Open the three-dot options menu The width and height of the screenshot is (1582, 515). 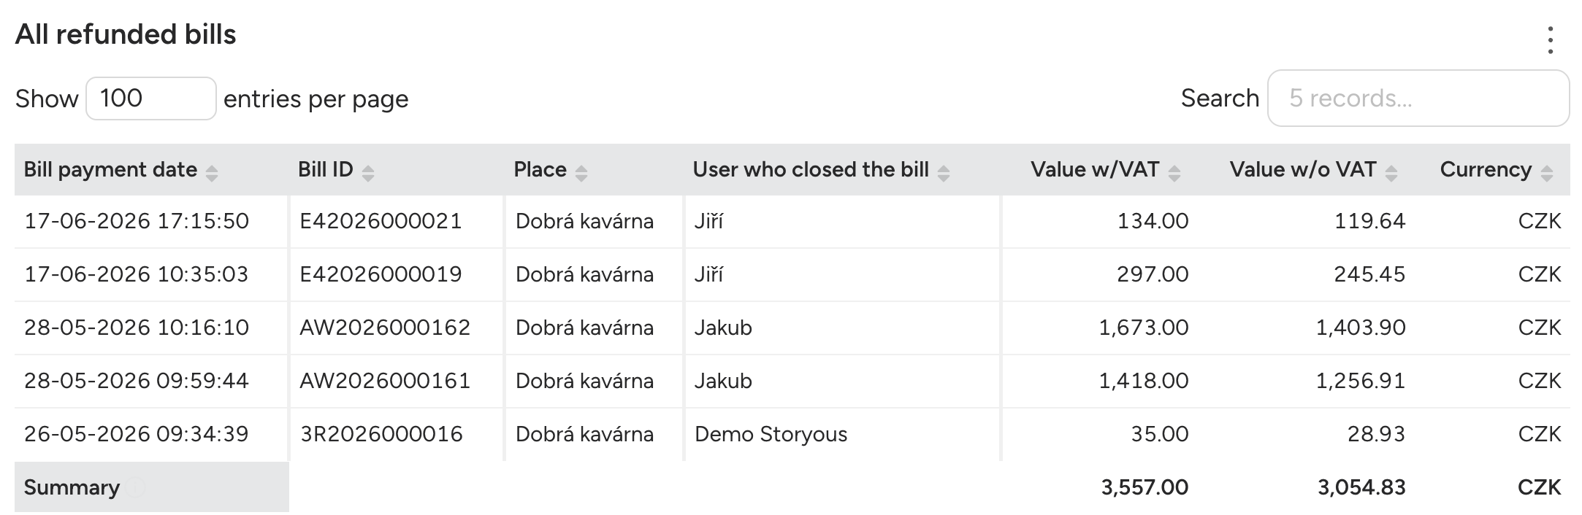(1550, 40)
